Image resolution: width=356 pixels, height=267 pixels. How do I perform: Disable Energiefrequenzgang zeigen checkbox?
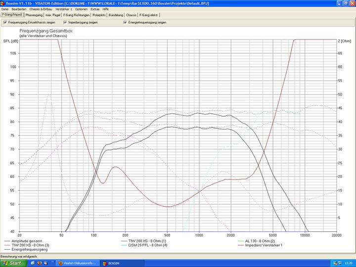click(x=125, y=22)
